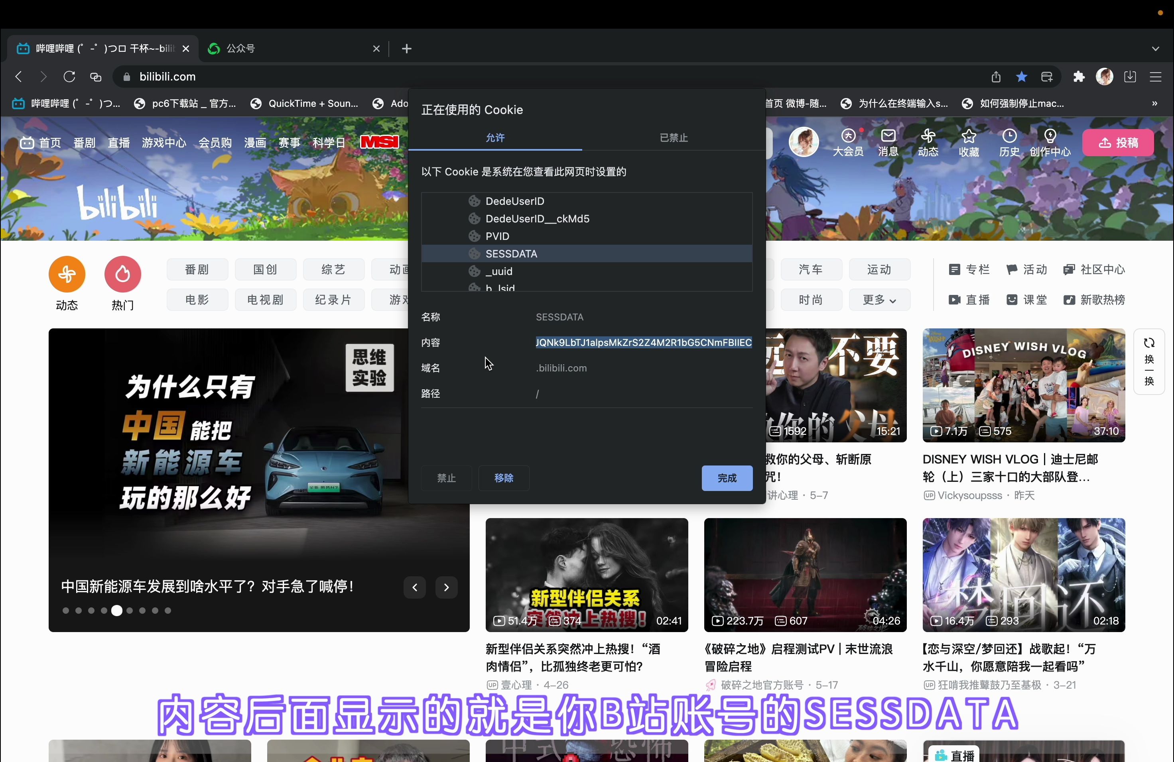Select SESSDATA cookie row

coord(587,254)
